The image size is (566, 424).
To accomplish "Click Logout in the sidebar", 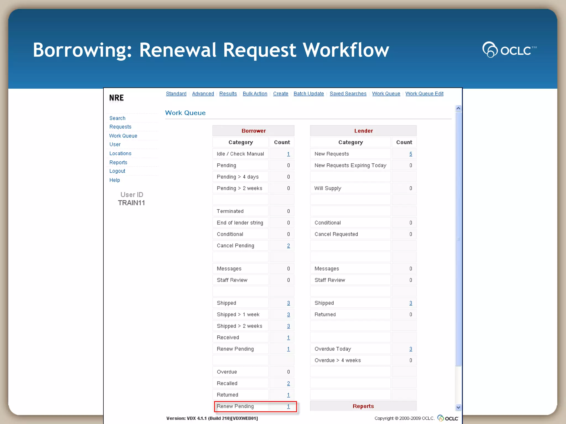I will click(x=117, y=171).
